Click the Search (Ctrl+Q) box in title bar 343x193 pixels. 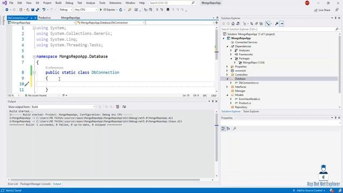click(172, 3)
